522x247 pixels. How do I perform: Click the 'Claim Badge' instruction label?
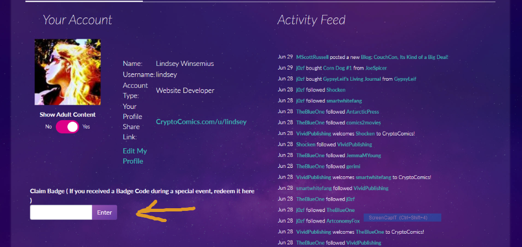(x=142, y=195)
